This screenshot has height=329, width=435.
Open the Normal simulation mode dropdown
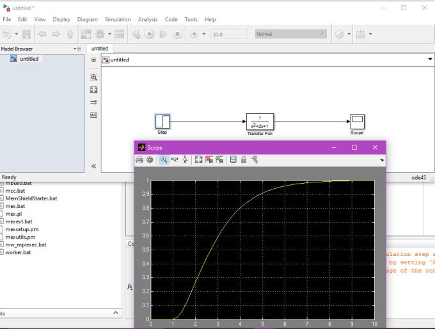point(290,34)
